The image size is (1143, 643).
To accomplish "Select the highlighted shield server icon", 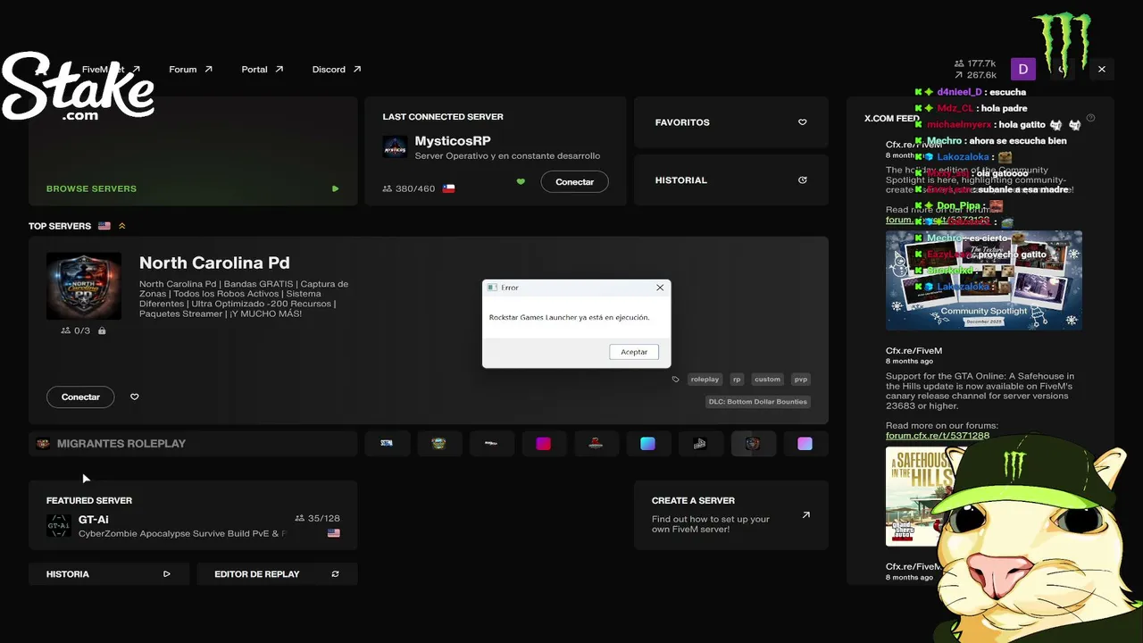I will point(753,444).
